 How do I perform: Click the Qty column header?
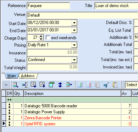coord(18,94)
